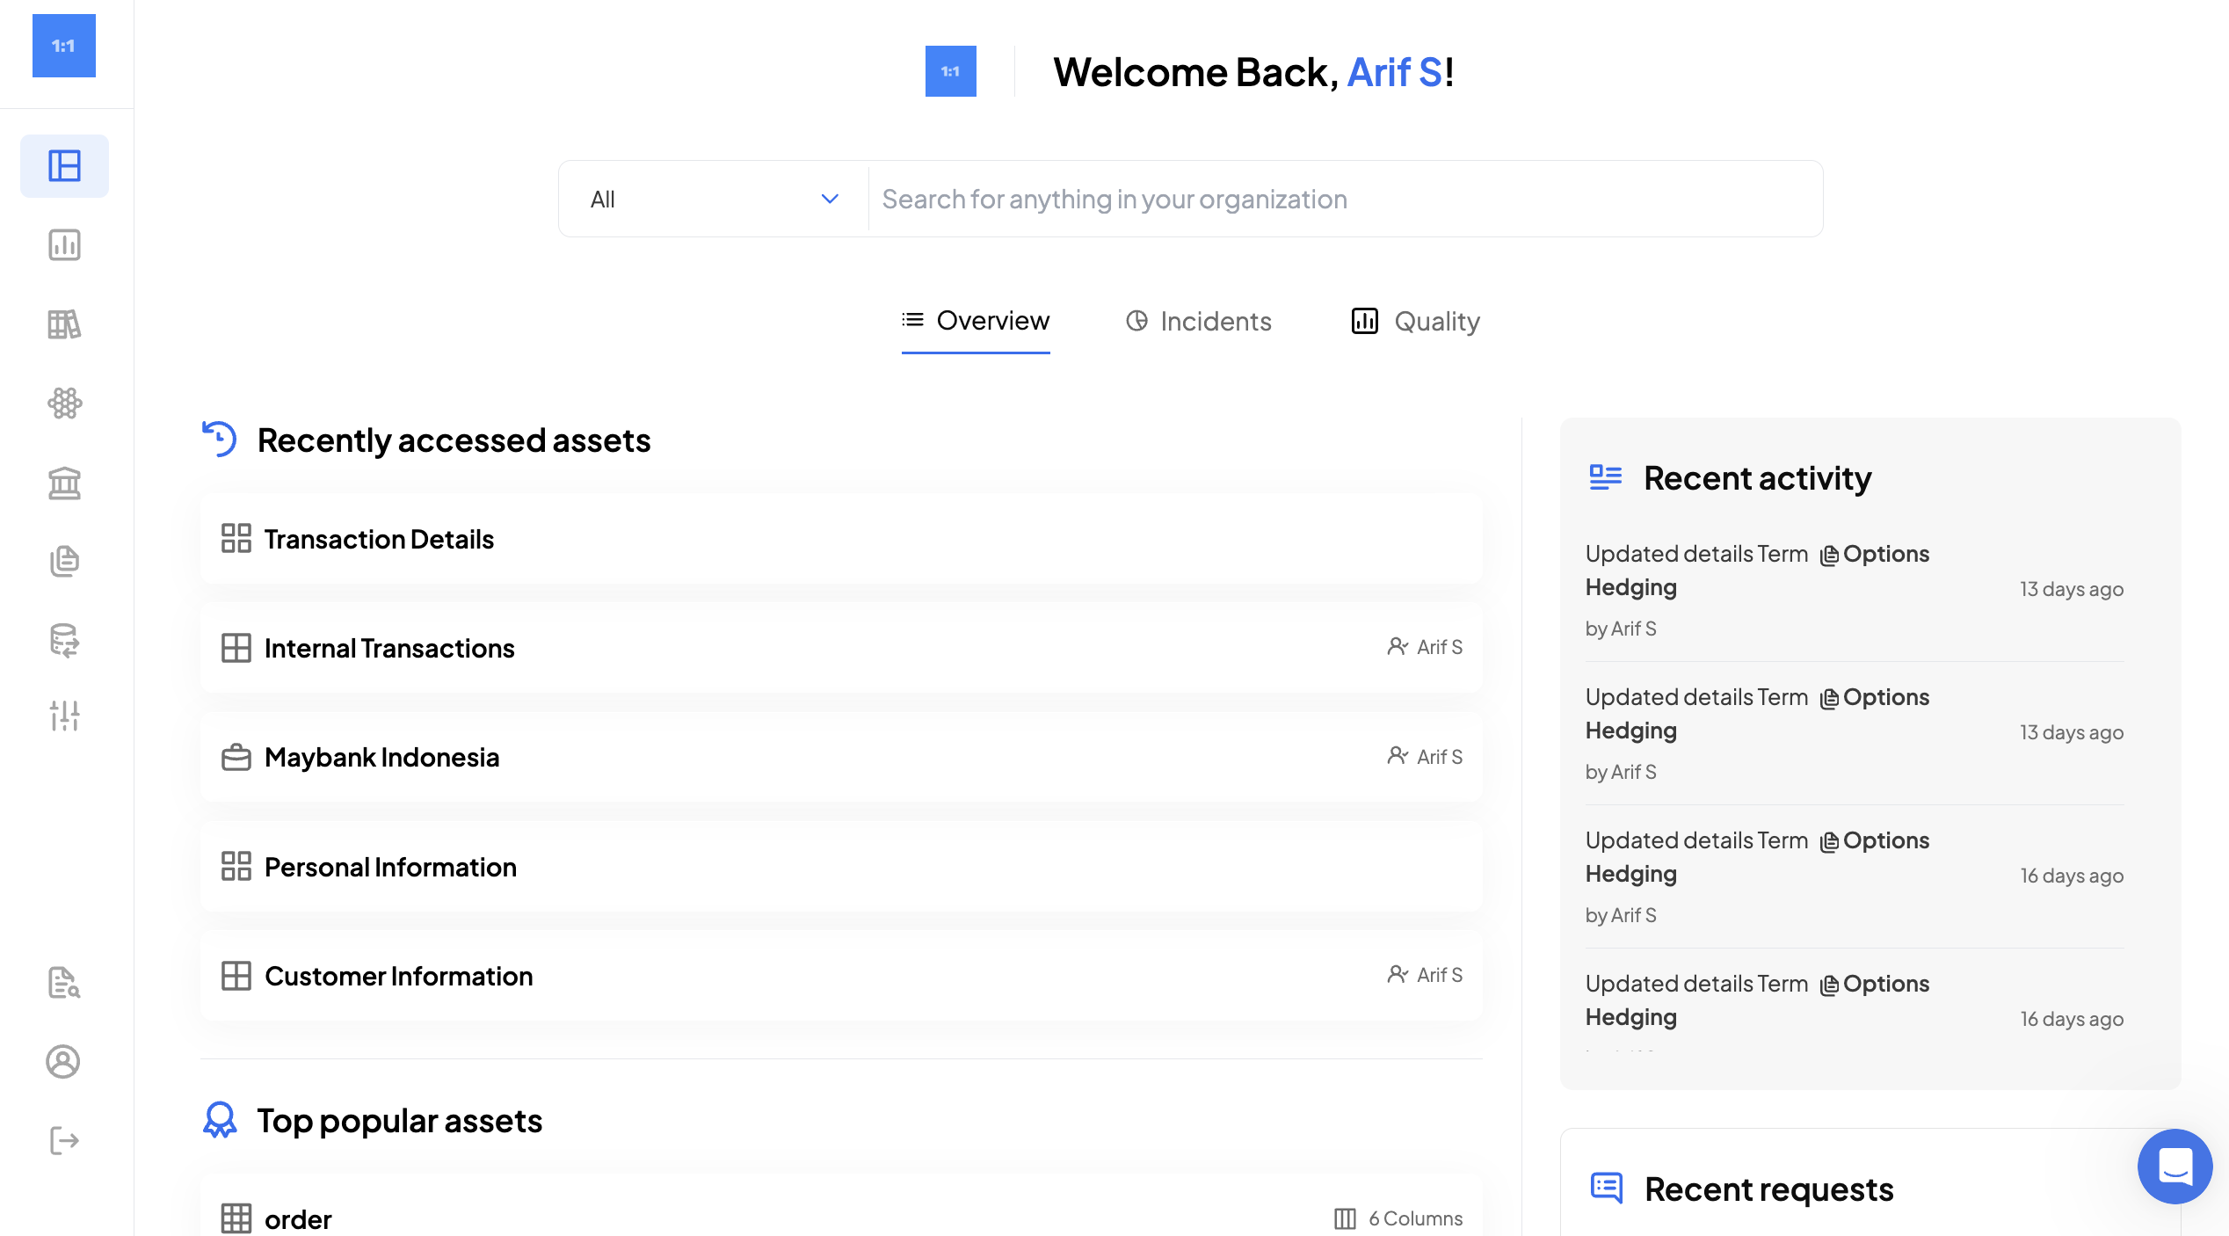Open the bar chart analytics sidebar icon

[64, 244]
